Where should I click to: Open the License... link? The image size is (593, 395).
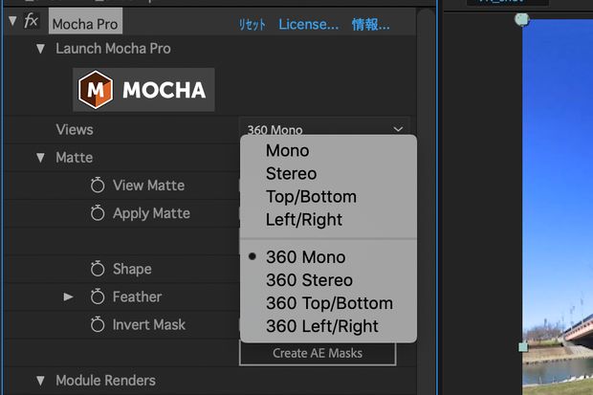309,25
